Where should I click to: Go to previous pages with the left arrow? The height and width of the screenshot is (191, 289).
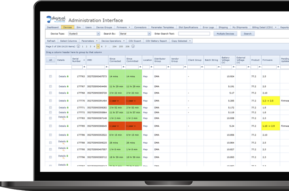pos(78,46)
